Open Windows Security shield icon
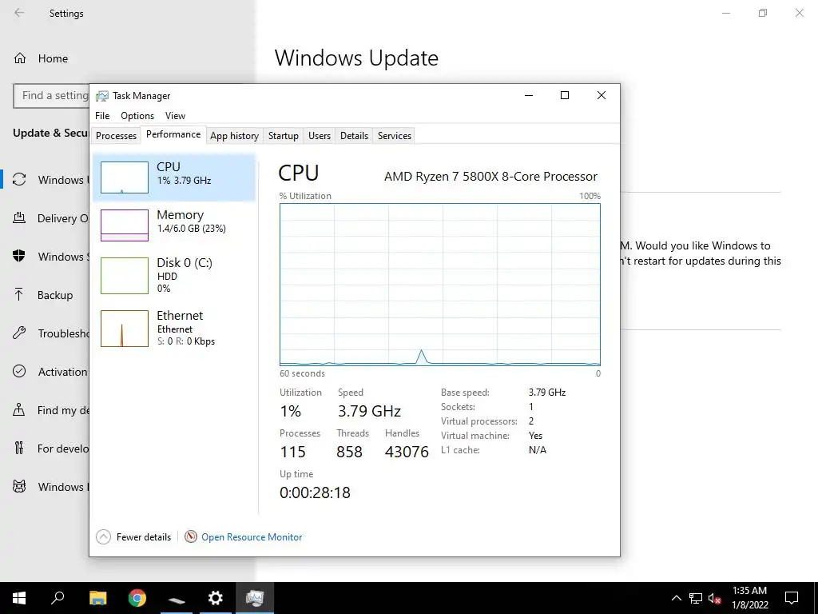Screen dimensions: 818x614 coord(19,257)
